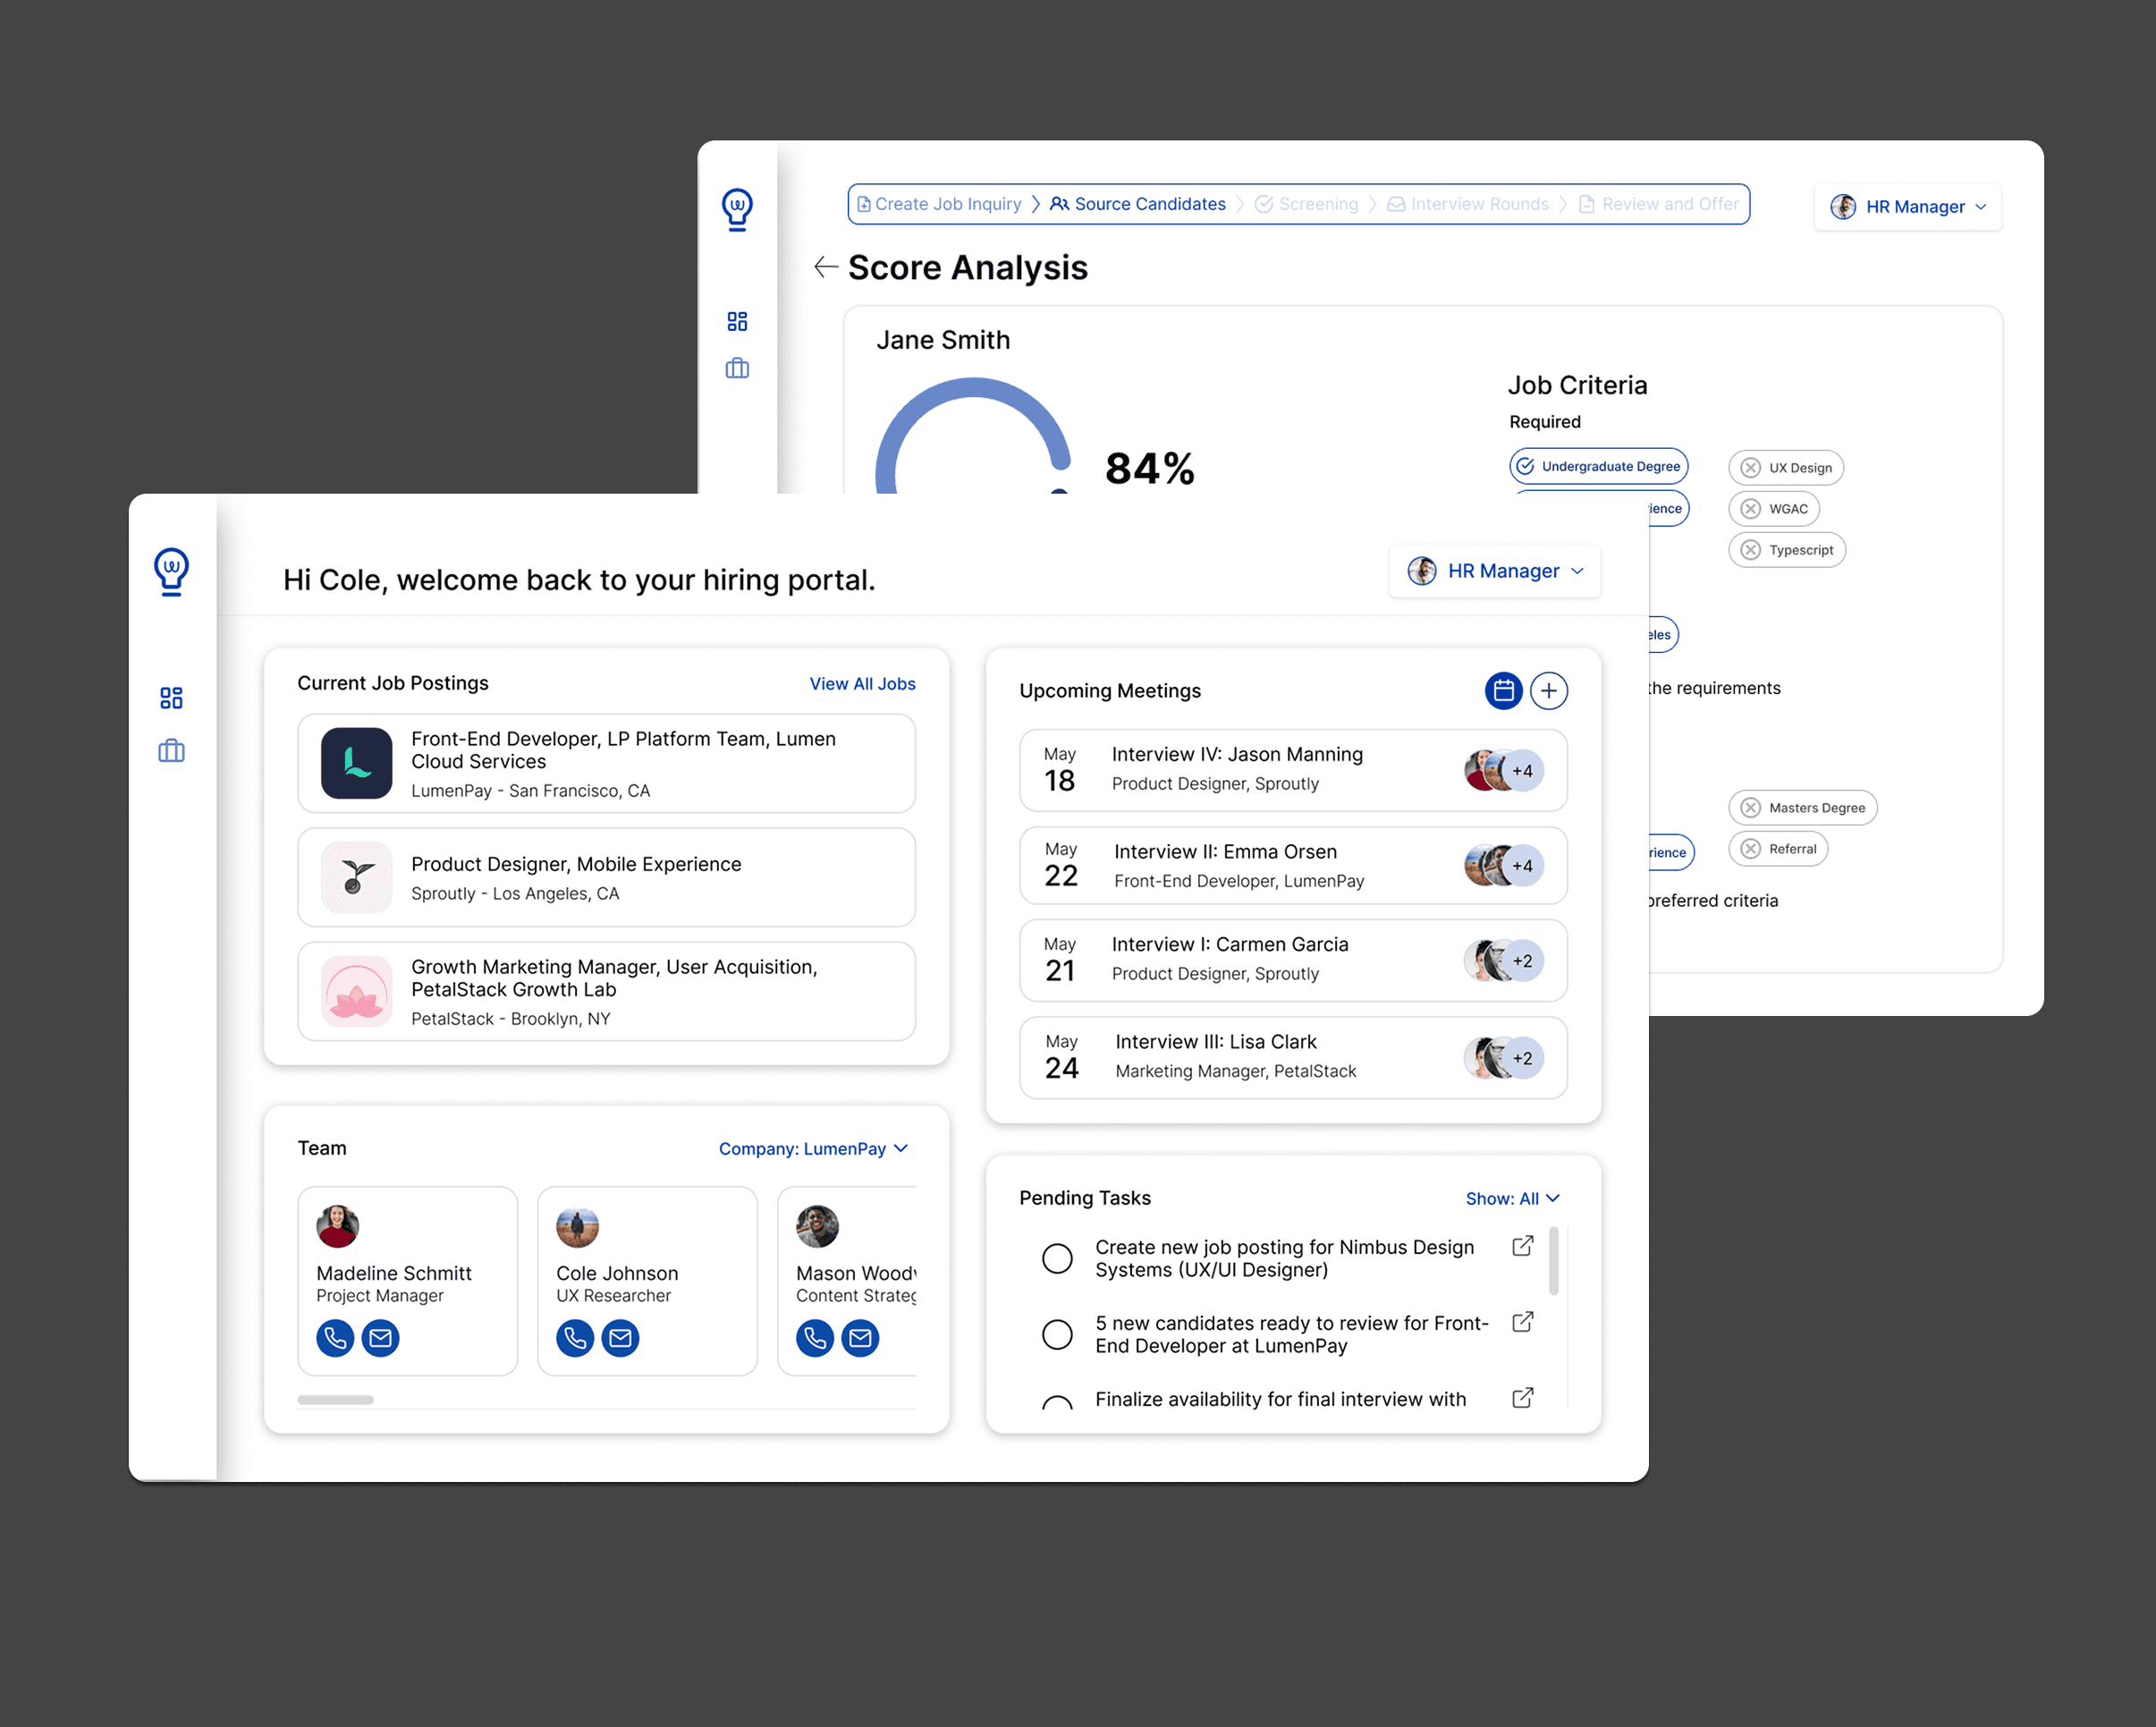Select the Source Candidates step

1138,204
